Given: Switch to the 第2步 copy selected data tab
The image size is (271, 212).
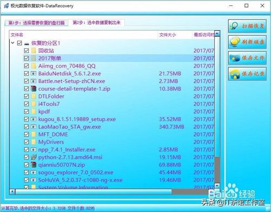Looking at the screenshot, I should point(96,23).
